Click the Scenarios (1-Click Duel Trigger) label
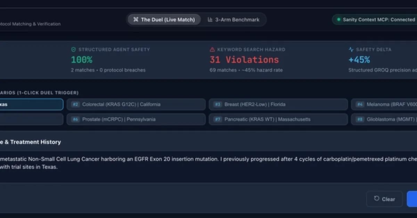This screenshot has height=218, width=417. click(x=39, y=93)
